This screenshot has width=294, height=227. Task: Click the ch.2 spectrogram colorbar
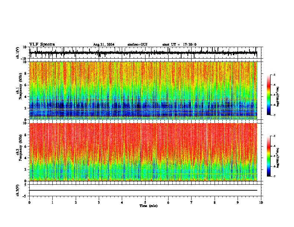coord(268,156)
